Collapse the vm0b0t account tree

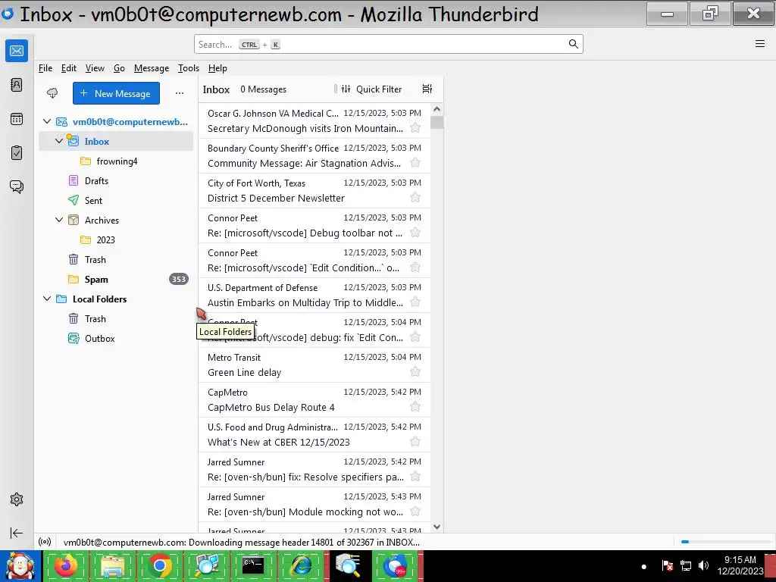pyautogui.click(x=47, y=121)
